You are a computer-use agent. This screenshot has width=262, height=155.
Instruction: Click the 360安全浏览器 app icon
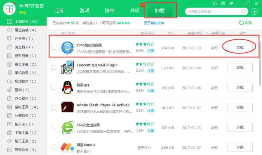coord(67,127)
